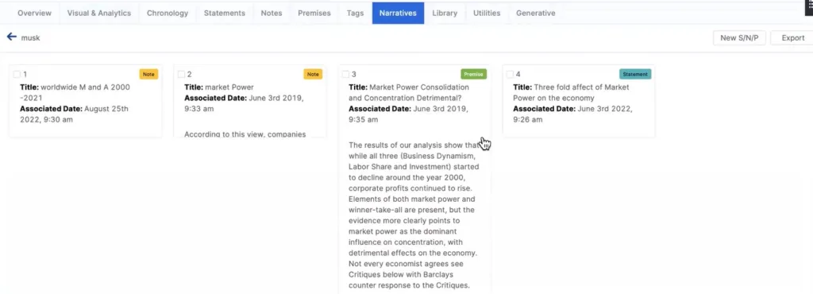Tick the checkbox on card 1
This screenshot has height=294, width=813.
[17, 74]
